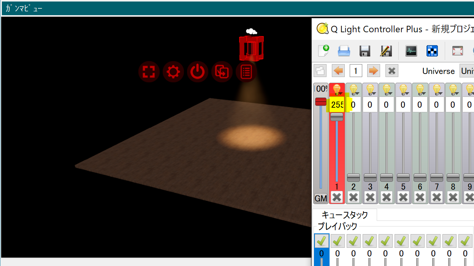Toggle the fifth playback checkmark button
474x266 pixels.
coord(385,241)
